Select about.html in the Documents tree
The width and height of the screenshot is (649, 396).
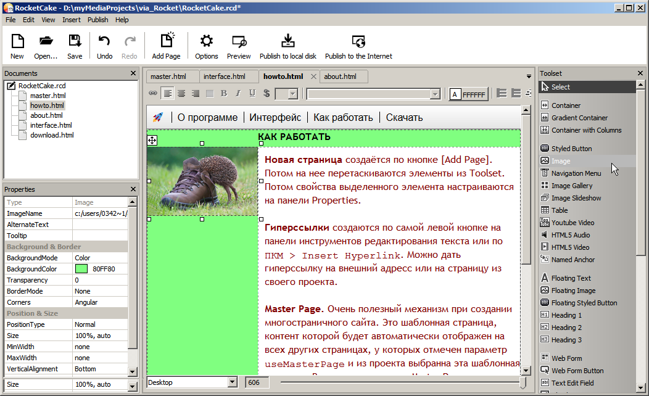pos(46,115)
